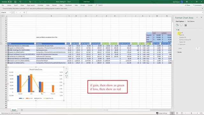204x115 pixels.
Task: Open the type column filter dropdown
Action: tap(151, 43)
